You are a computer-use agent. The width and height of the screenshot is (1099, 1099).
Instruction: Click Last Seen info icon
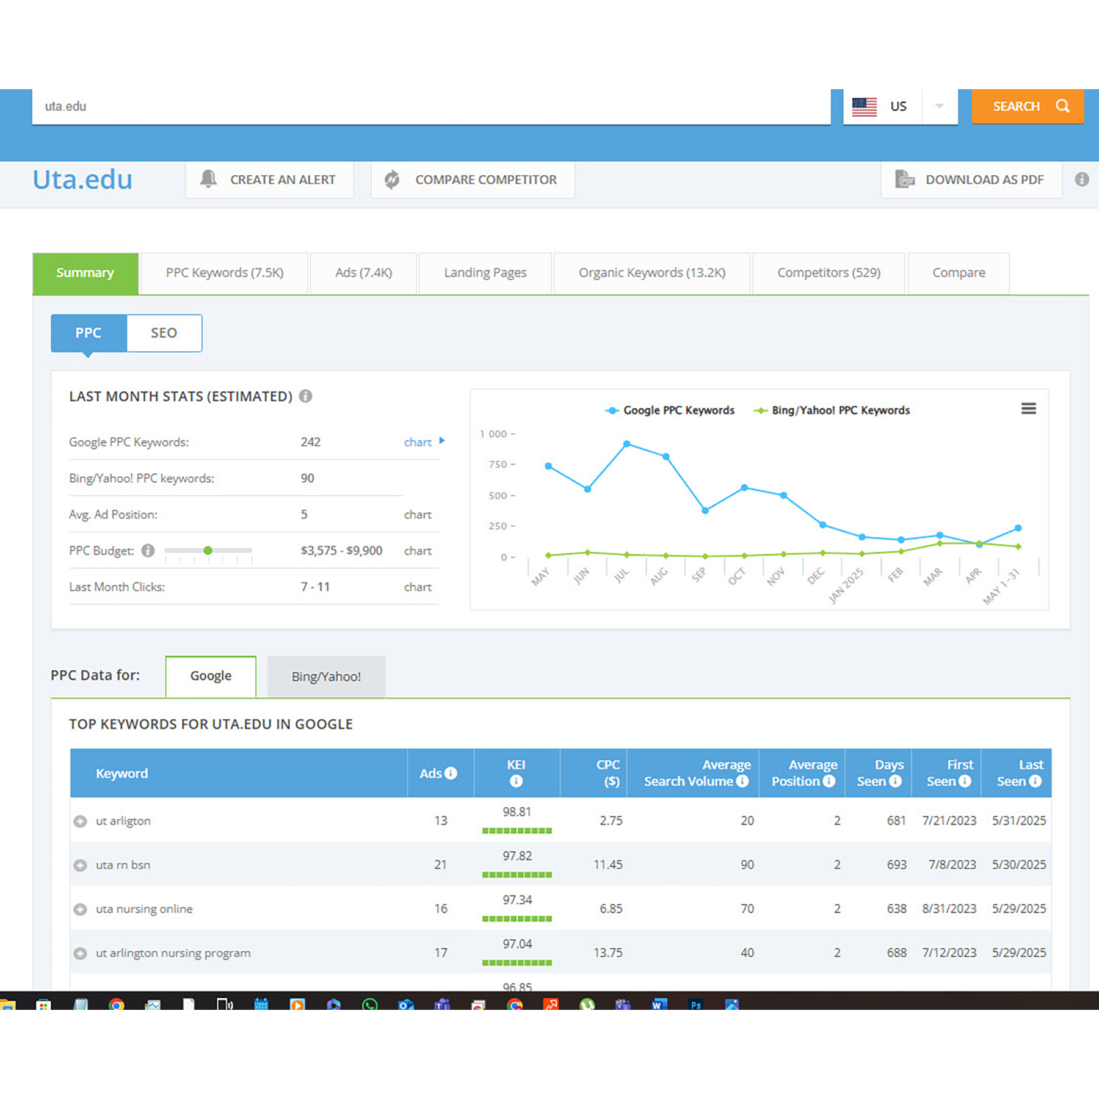1035,781
